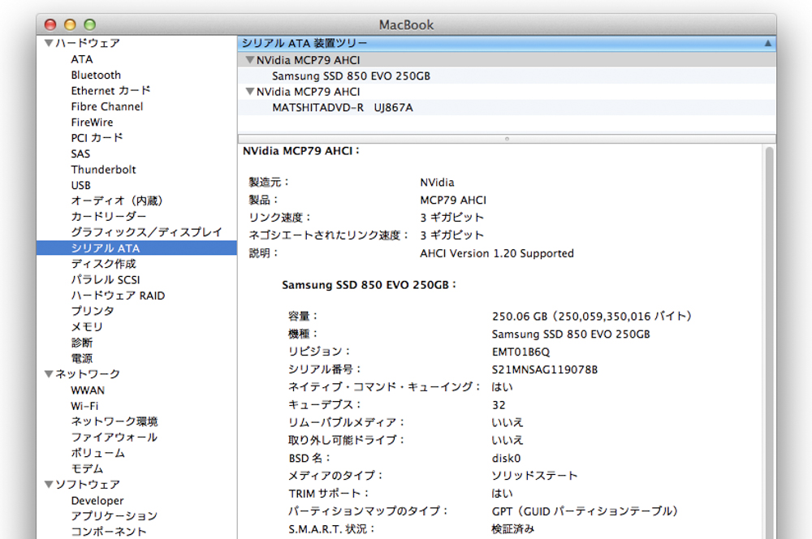
Task: Collapse first NVidia MCP79 AHCI tree node
Action: [250, 60]
